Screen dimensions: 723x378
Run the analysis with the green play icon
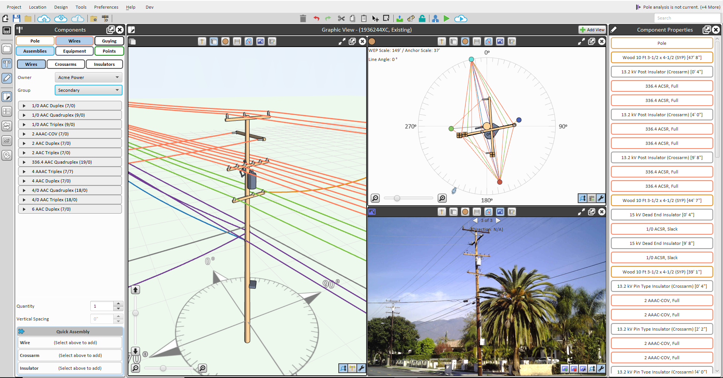click(447, 18)
